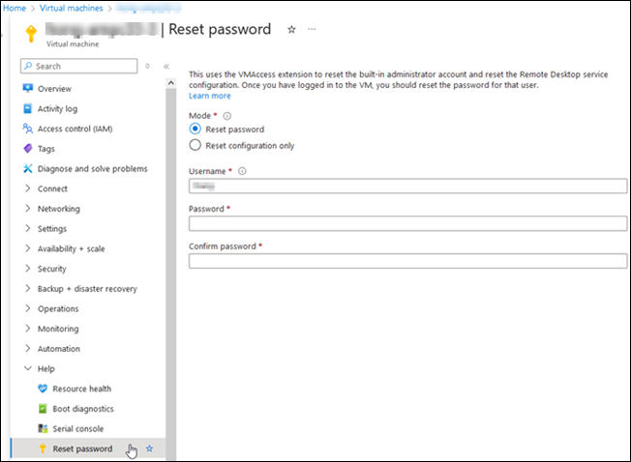631x462 pixels.
Task: Collapse the sidebar with double-chevron icon
Action: (166, 67)
